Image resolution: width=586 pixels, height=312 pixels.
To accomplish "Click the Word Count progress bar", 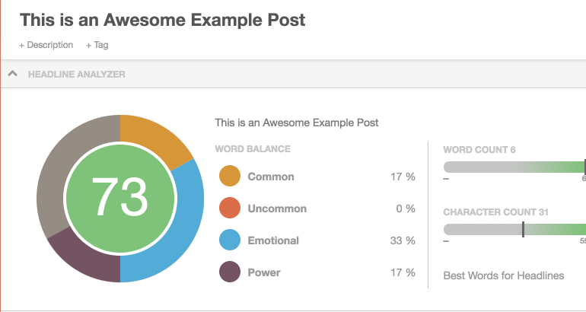I will tap(514, 167).
